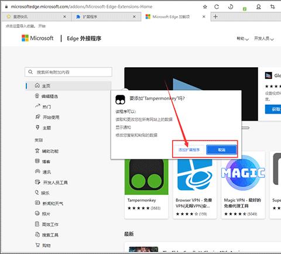Screen dimensions: 281x254
Task: Click the user profile icon in toolbar
Action: (259, 7)
